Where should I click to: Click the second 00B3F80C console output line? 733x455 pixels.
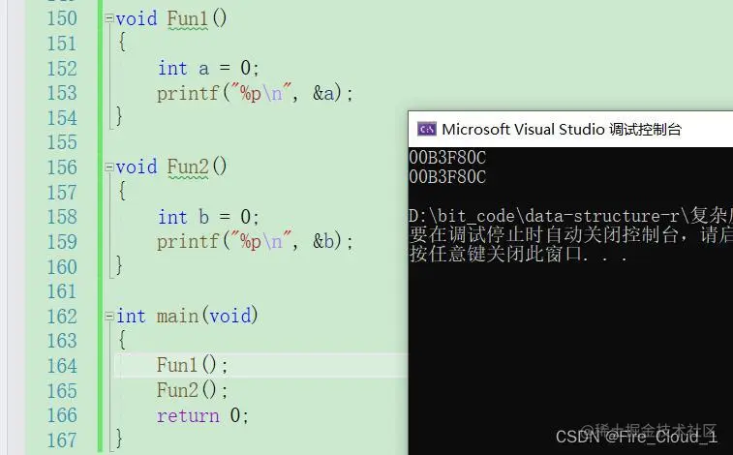[447, 177]
